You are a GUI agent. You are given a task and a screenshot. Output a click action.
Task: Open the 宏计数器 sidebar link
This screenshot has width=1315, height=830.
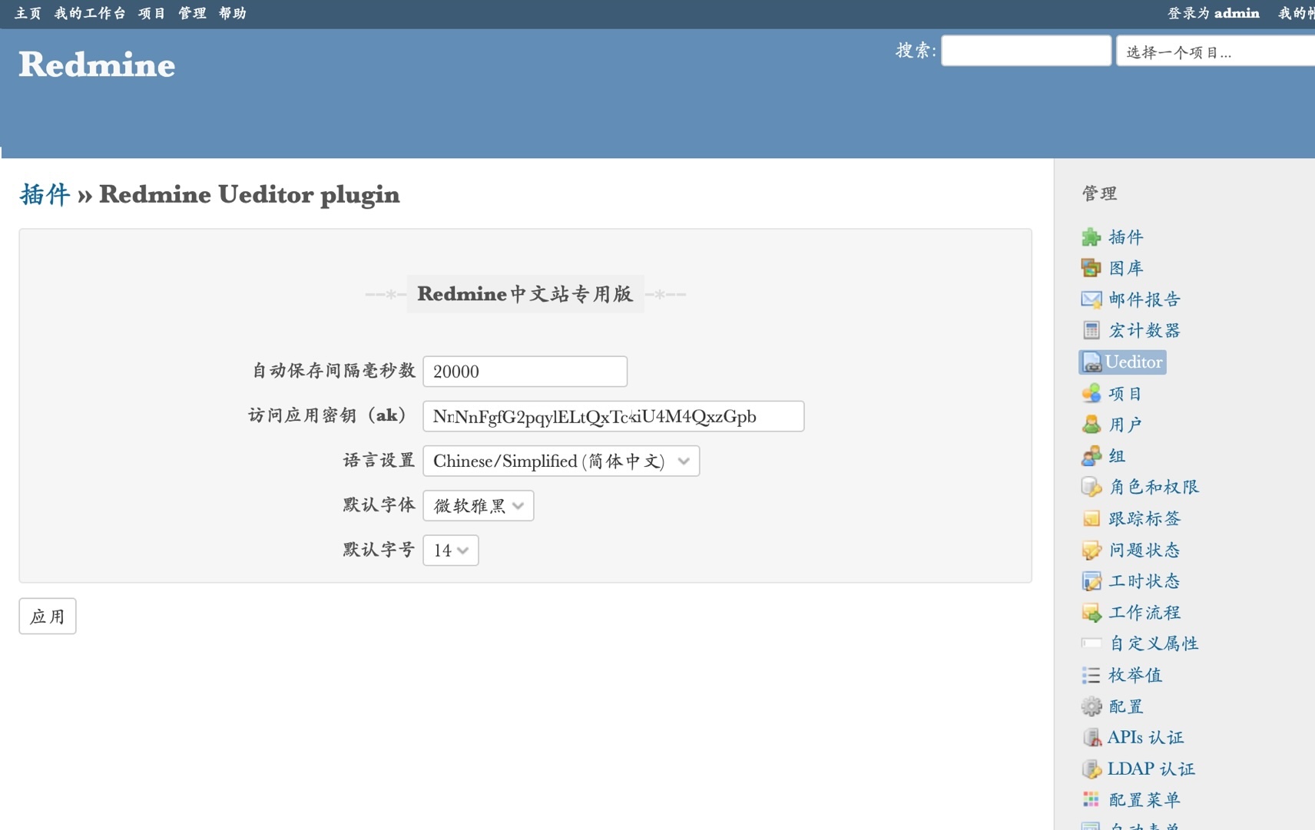tap(1144, 331)
